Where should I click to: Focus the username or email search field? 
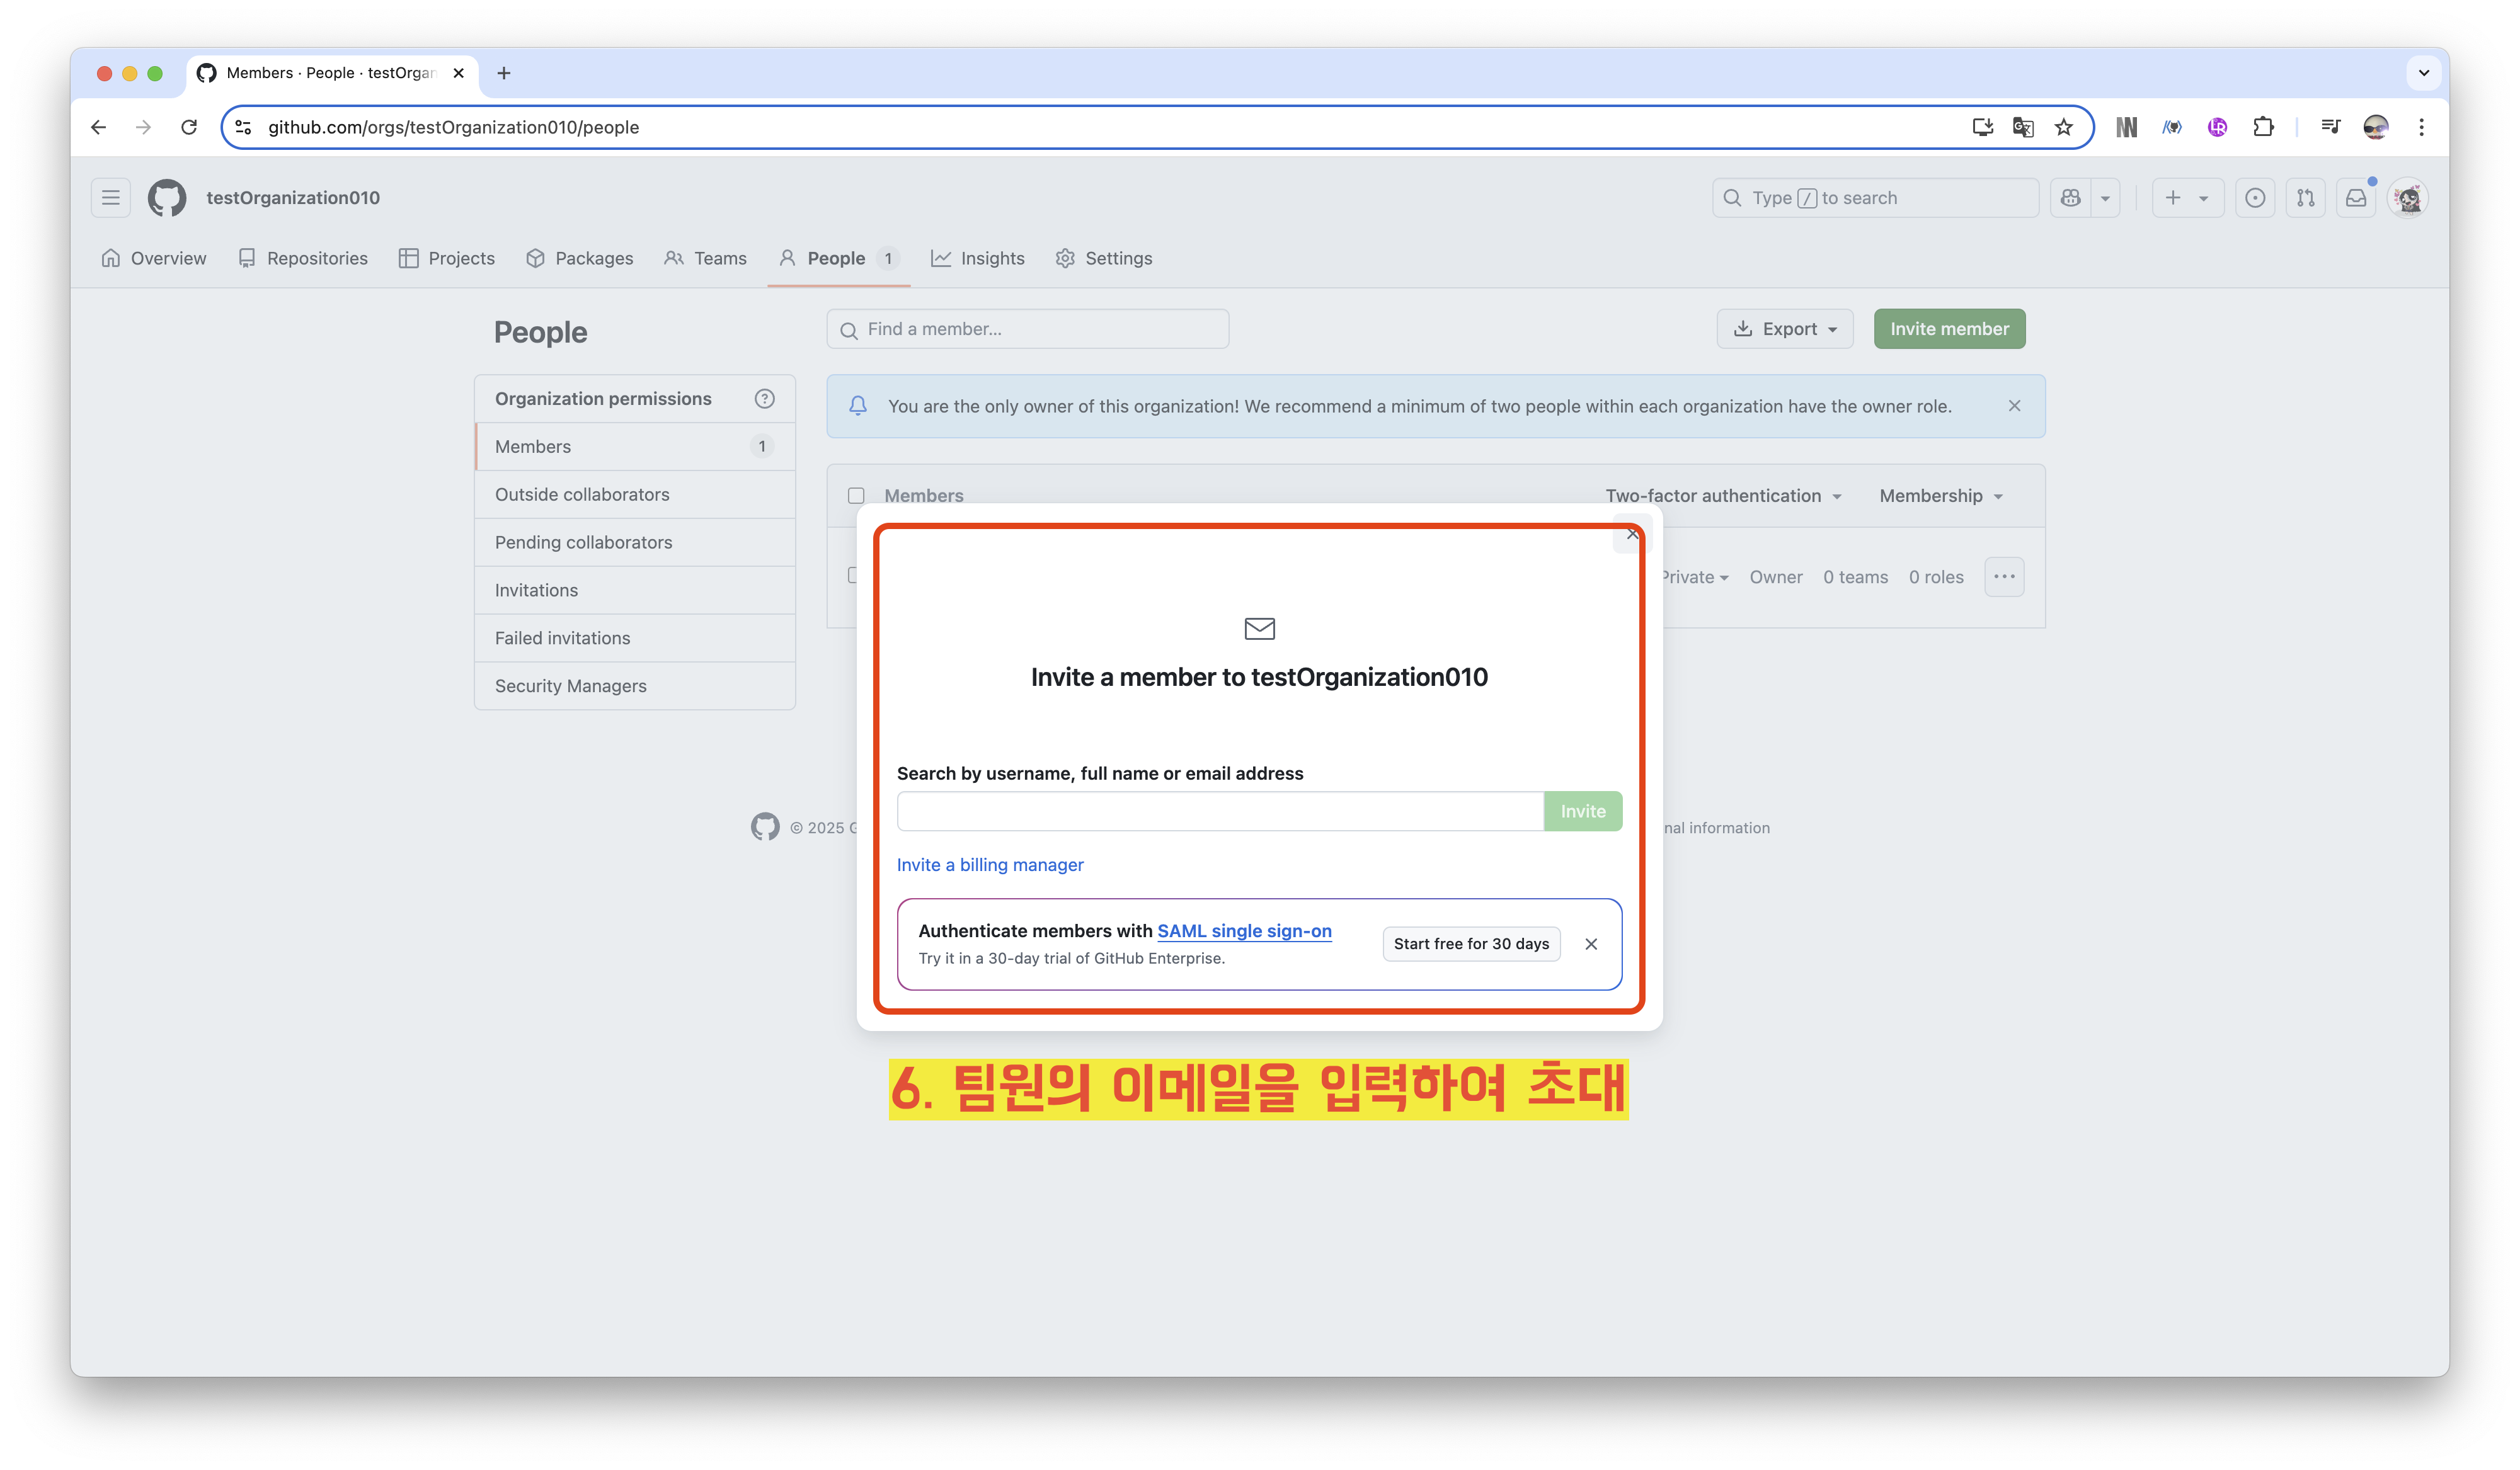(x=1220, y=811)
